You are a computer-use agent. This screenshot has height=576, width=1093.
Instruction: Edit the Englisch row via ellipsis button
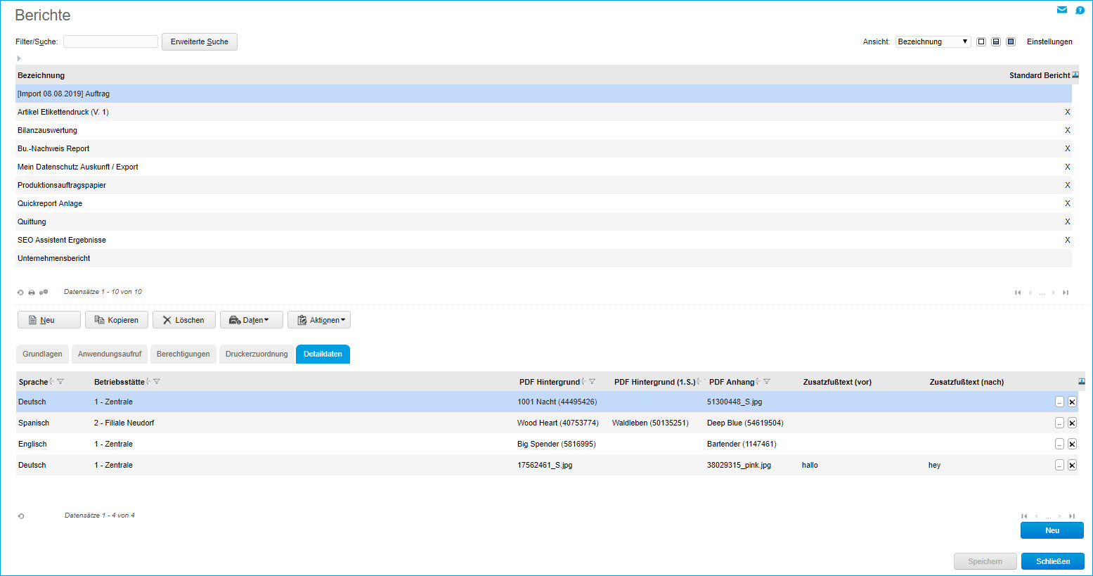tap(1059, 444)
